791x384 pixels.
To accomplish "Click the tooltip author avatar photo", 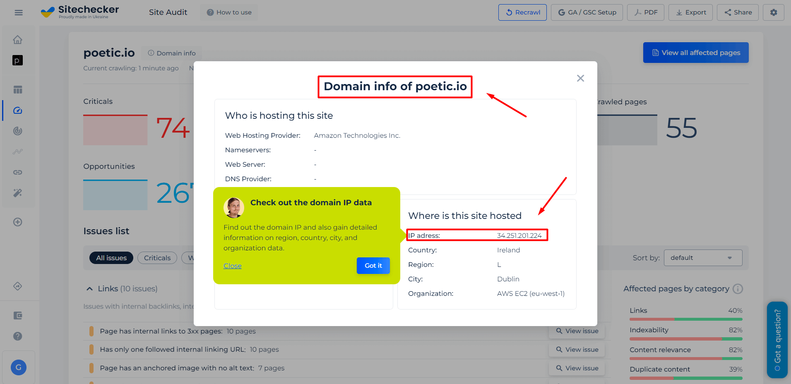I will 234,207.
